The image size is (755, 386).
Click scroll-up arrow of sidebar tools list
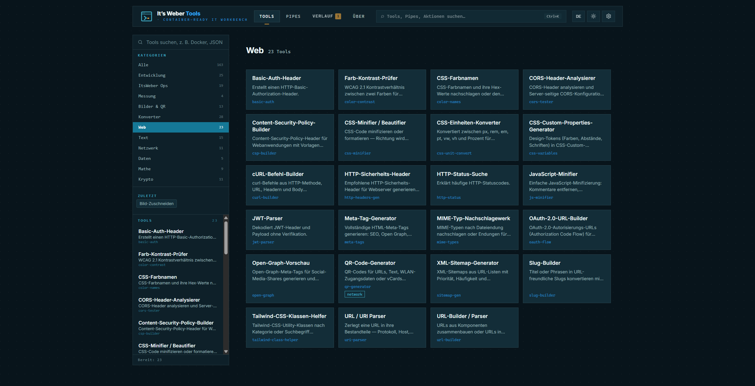226,218
